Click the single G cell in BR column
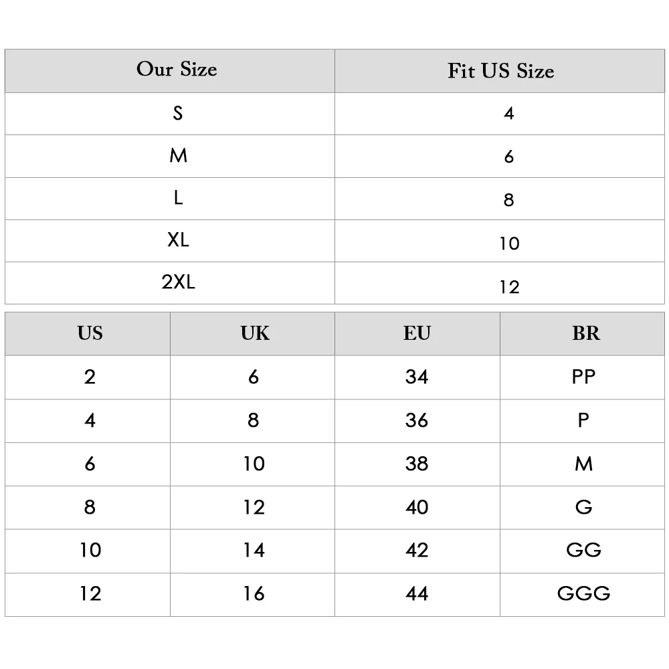The image size is (669, 669). pos(583,507)
